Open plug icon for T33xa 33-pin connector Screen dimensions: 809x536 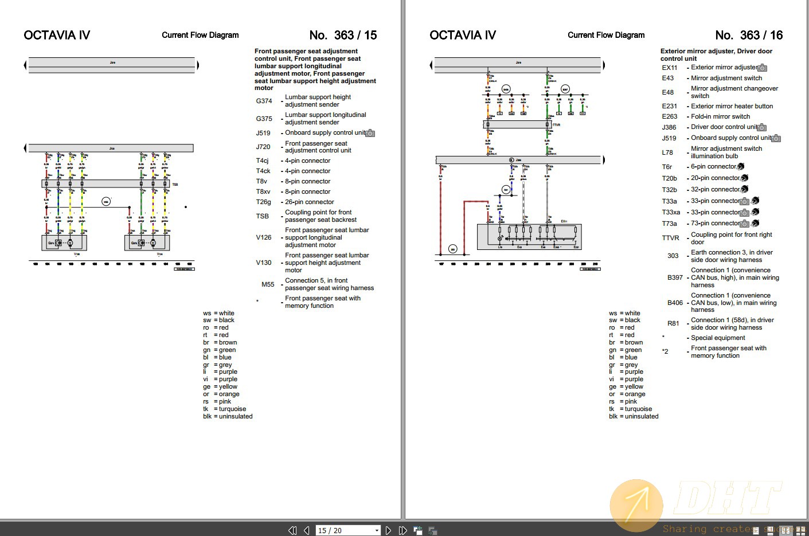(x=755, y=212)
